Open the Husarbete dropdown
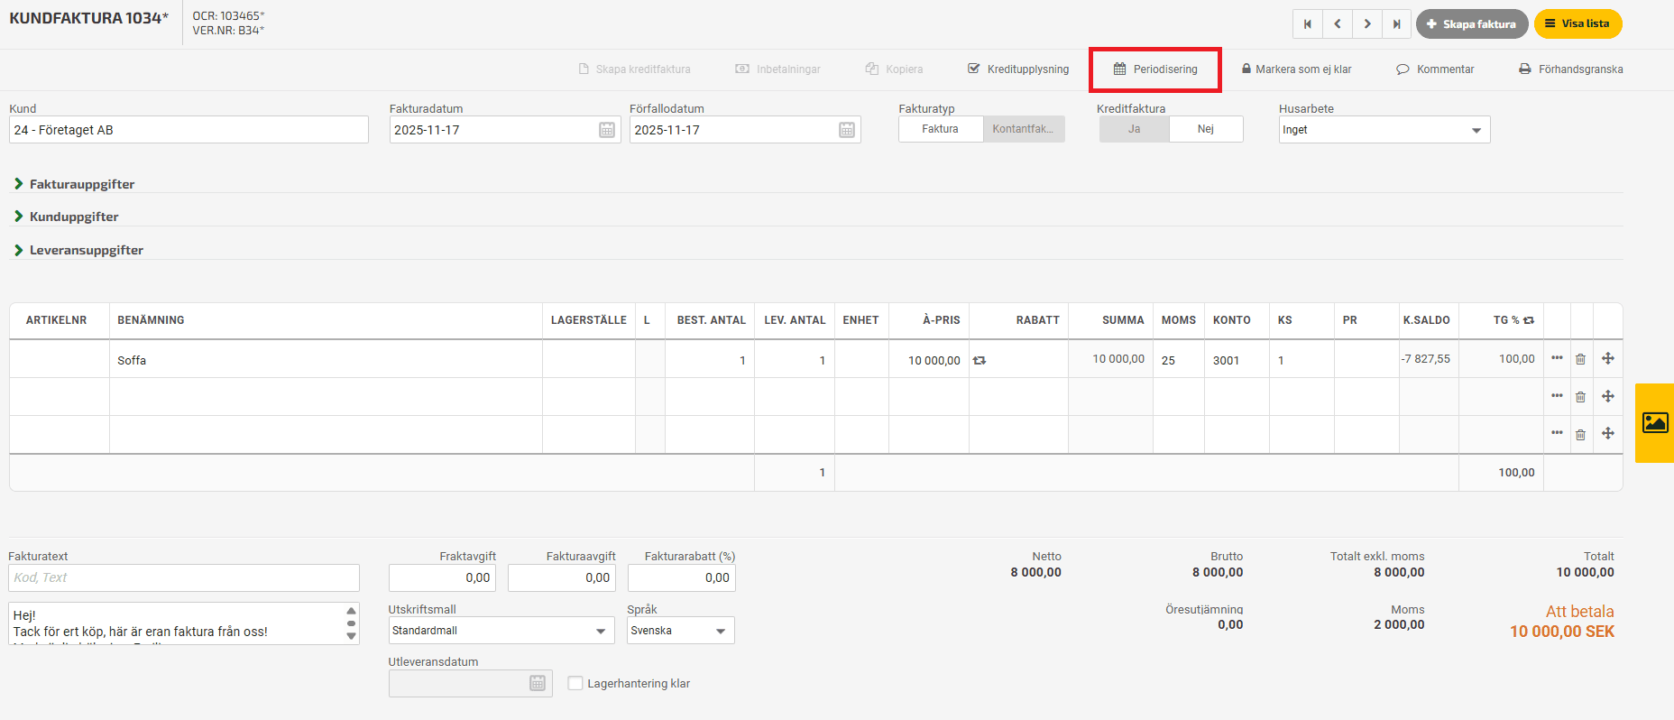Viewport: 1674px width, 720px height. pyautogui.click(x=1384, y=130)
